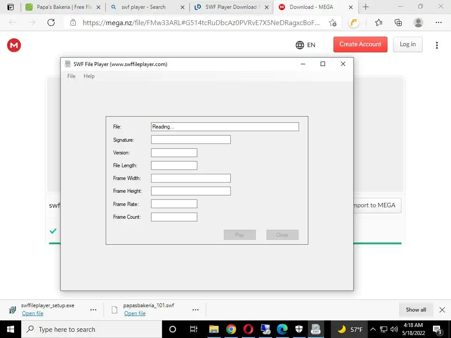This screenshot has width=451, height=338.
Task: Change MEGA language via EN globe
Action: pyautogui.click(x=306, y=45)
